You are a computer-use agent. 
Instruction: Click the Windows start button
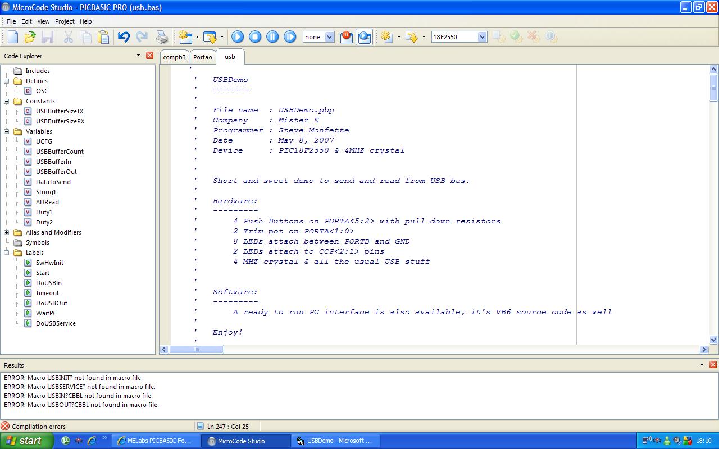(26, 441)
